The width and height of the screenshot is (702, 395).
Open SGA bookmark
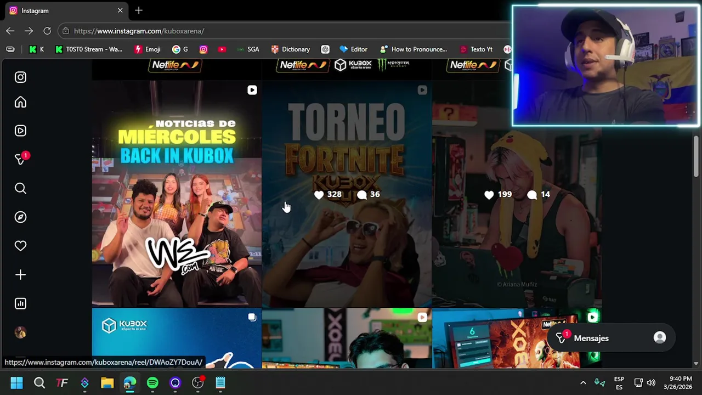pos(248,49)
